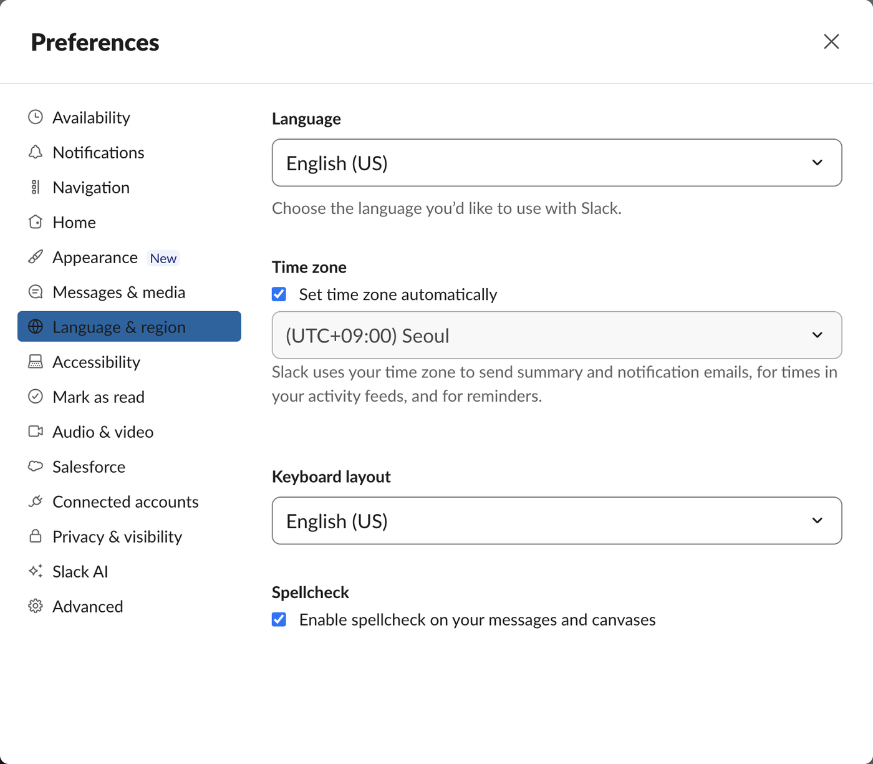Viewport: 873px width, 764px height.
Task: Go to Privacy & visibility settings
Action: (129, 536)
